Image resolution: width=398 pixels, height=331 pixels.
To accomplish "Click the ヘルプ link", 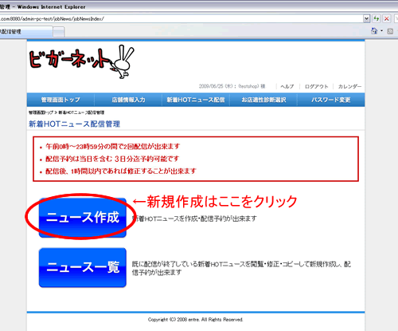I will coord(287,86).
